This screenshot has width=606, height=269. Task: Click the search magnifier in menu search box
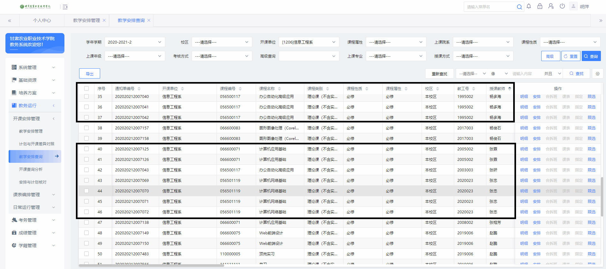coord(519,7)
